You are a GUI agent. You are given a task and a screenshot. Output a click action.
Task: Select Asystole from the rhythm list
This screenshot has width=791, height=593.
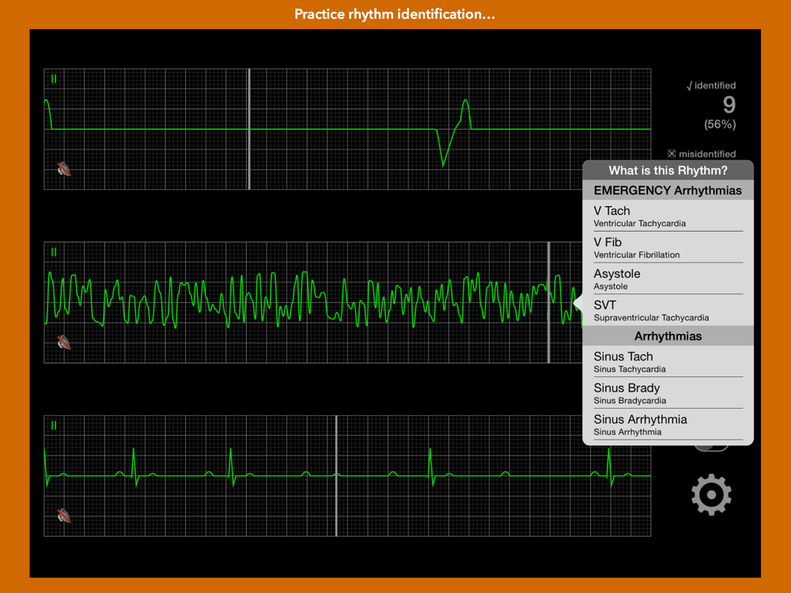[x=668, y=279]
